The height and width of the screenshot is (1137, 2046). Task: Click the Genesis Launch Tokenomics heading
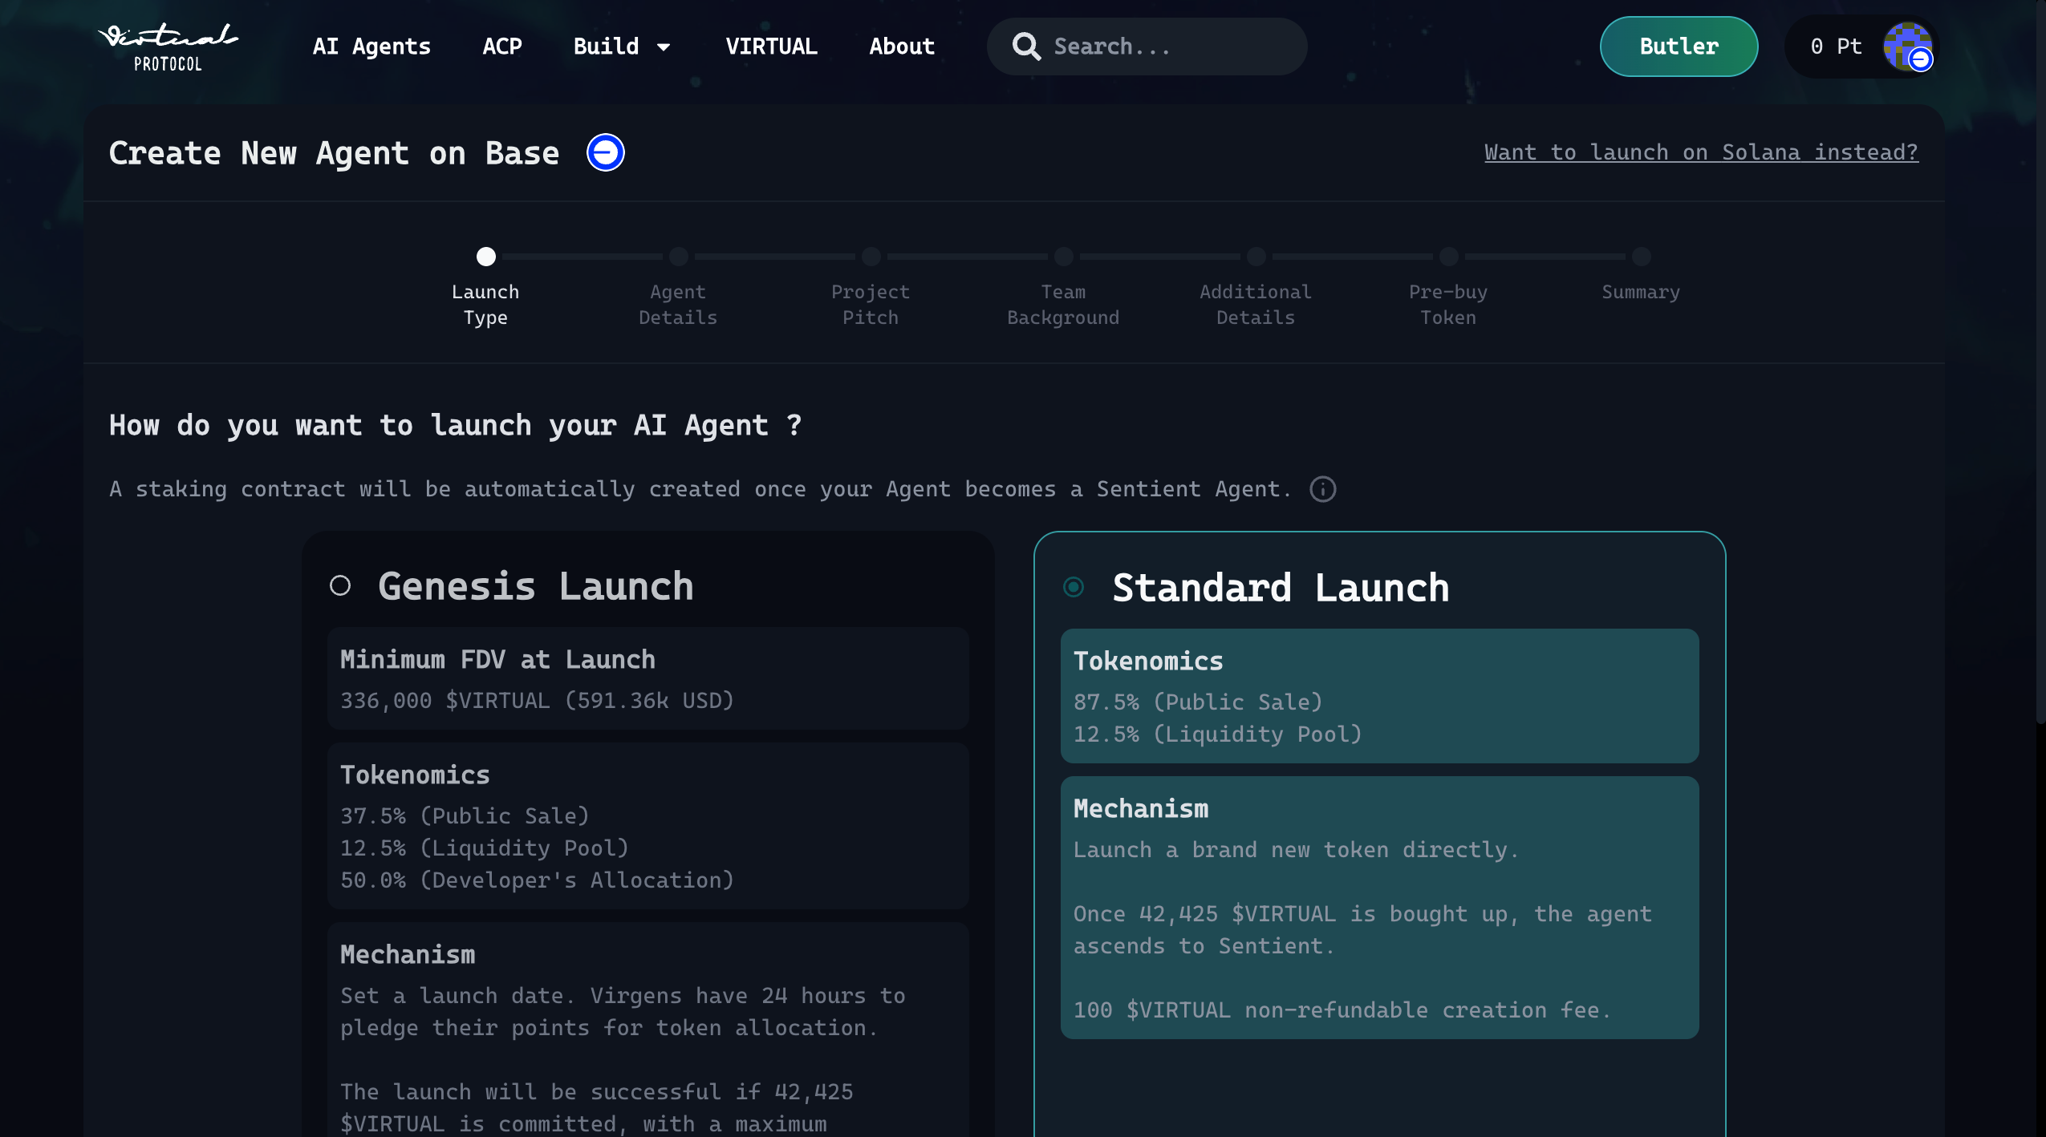(415, 775)
